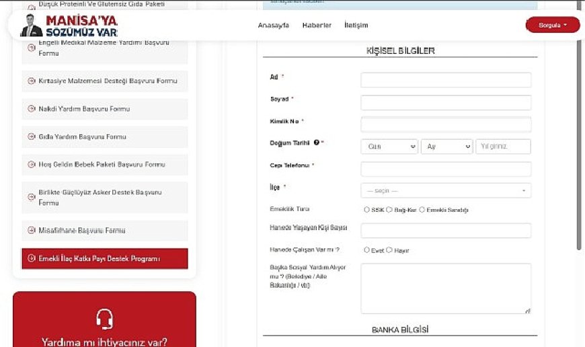Click the page vertical scrollbar
Screen dimensions: 585x347
580,134
